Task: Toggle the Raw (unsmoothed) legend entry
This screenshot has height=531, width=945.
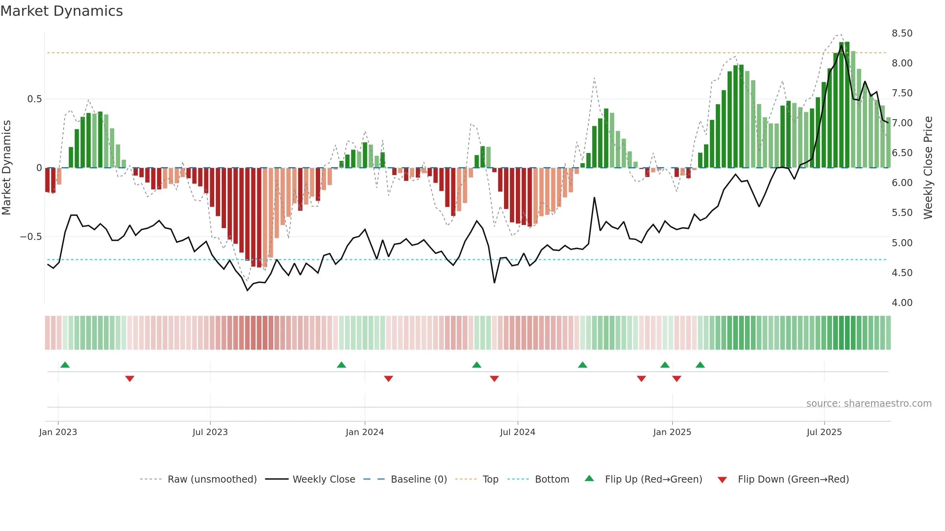Action: 198,479
